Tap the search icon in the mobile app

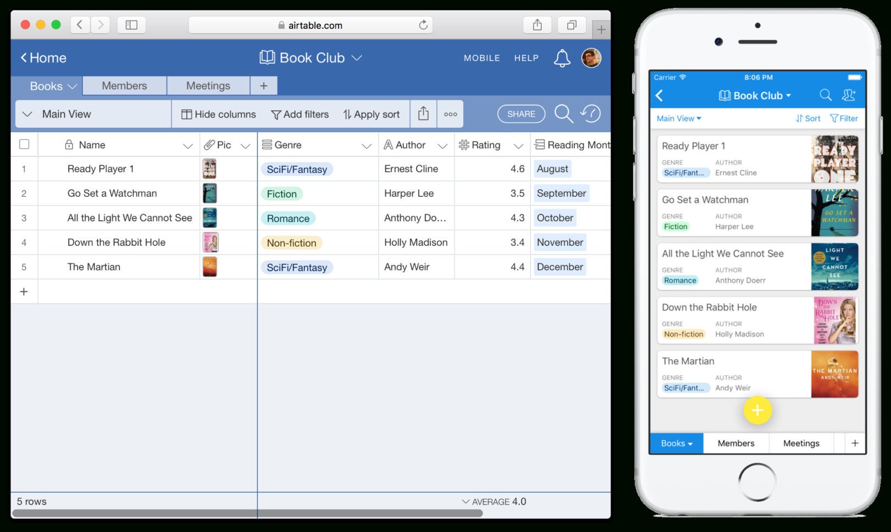826,95
